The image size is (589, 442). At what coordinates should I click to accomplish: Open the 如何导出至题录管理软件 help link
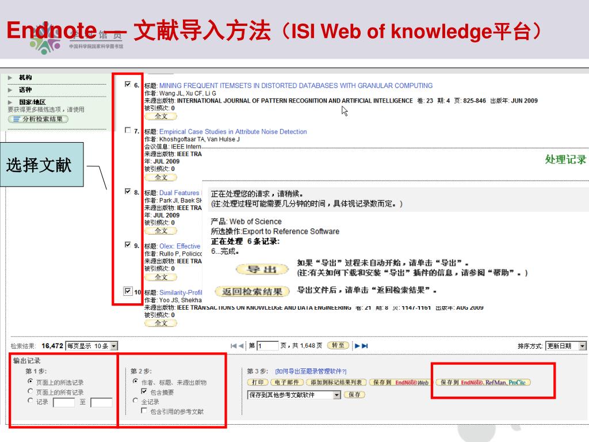(x=311, y=372)
